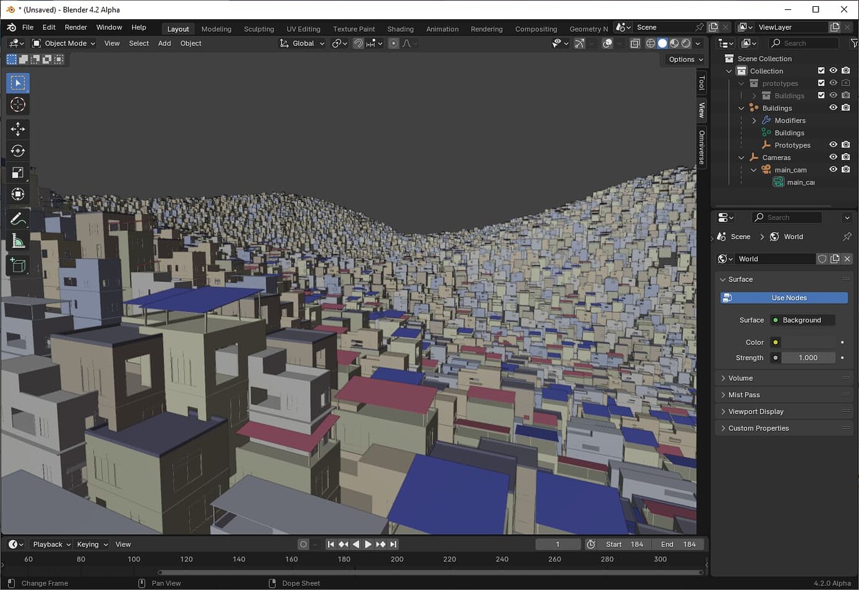The width and height of the screenshot is (859, 590).
Task: Select the Annotate tool
Action: (17, 218)
